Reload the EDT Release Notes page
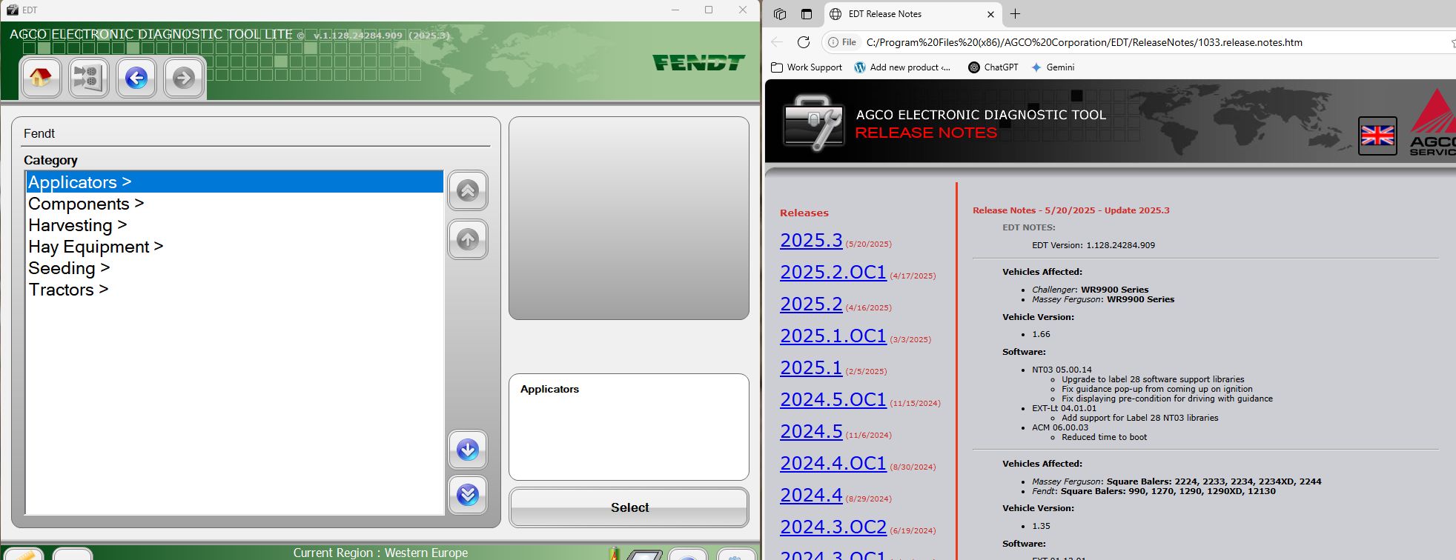The height and width of the screenshot is (560, 1456). (804, 42)
